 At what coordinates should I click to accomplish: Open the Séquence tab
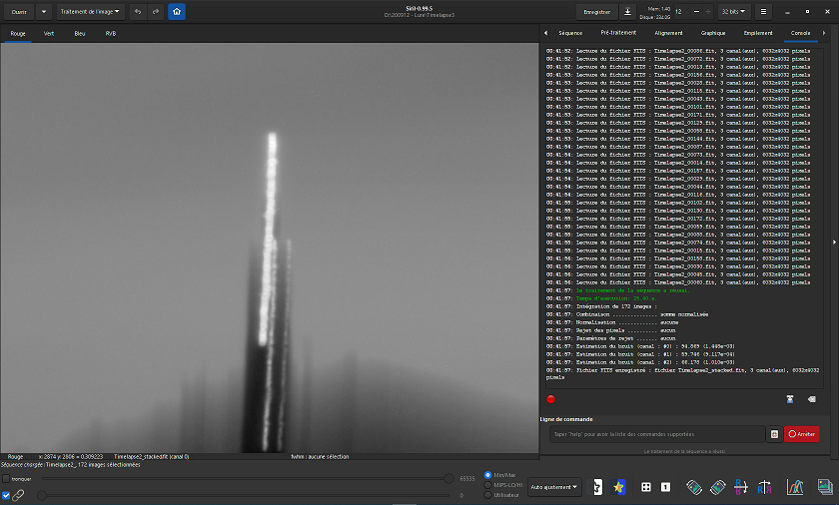(x=570, y=33)
